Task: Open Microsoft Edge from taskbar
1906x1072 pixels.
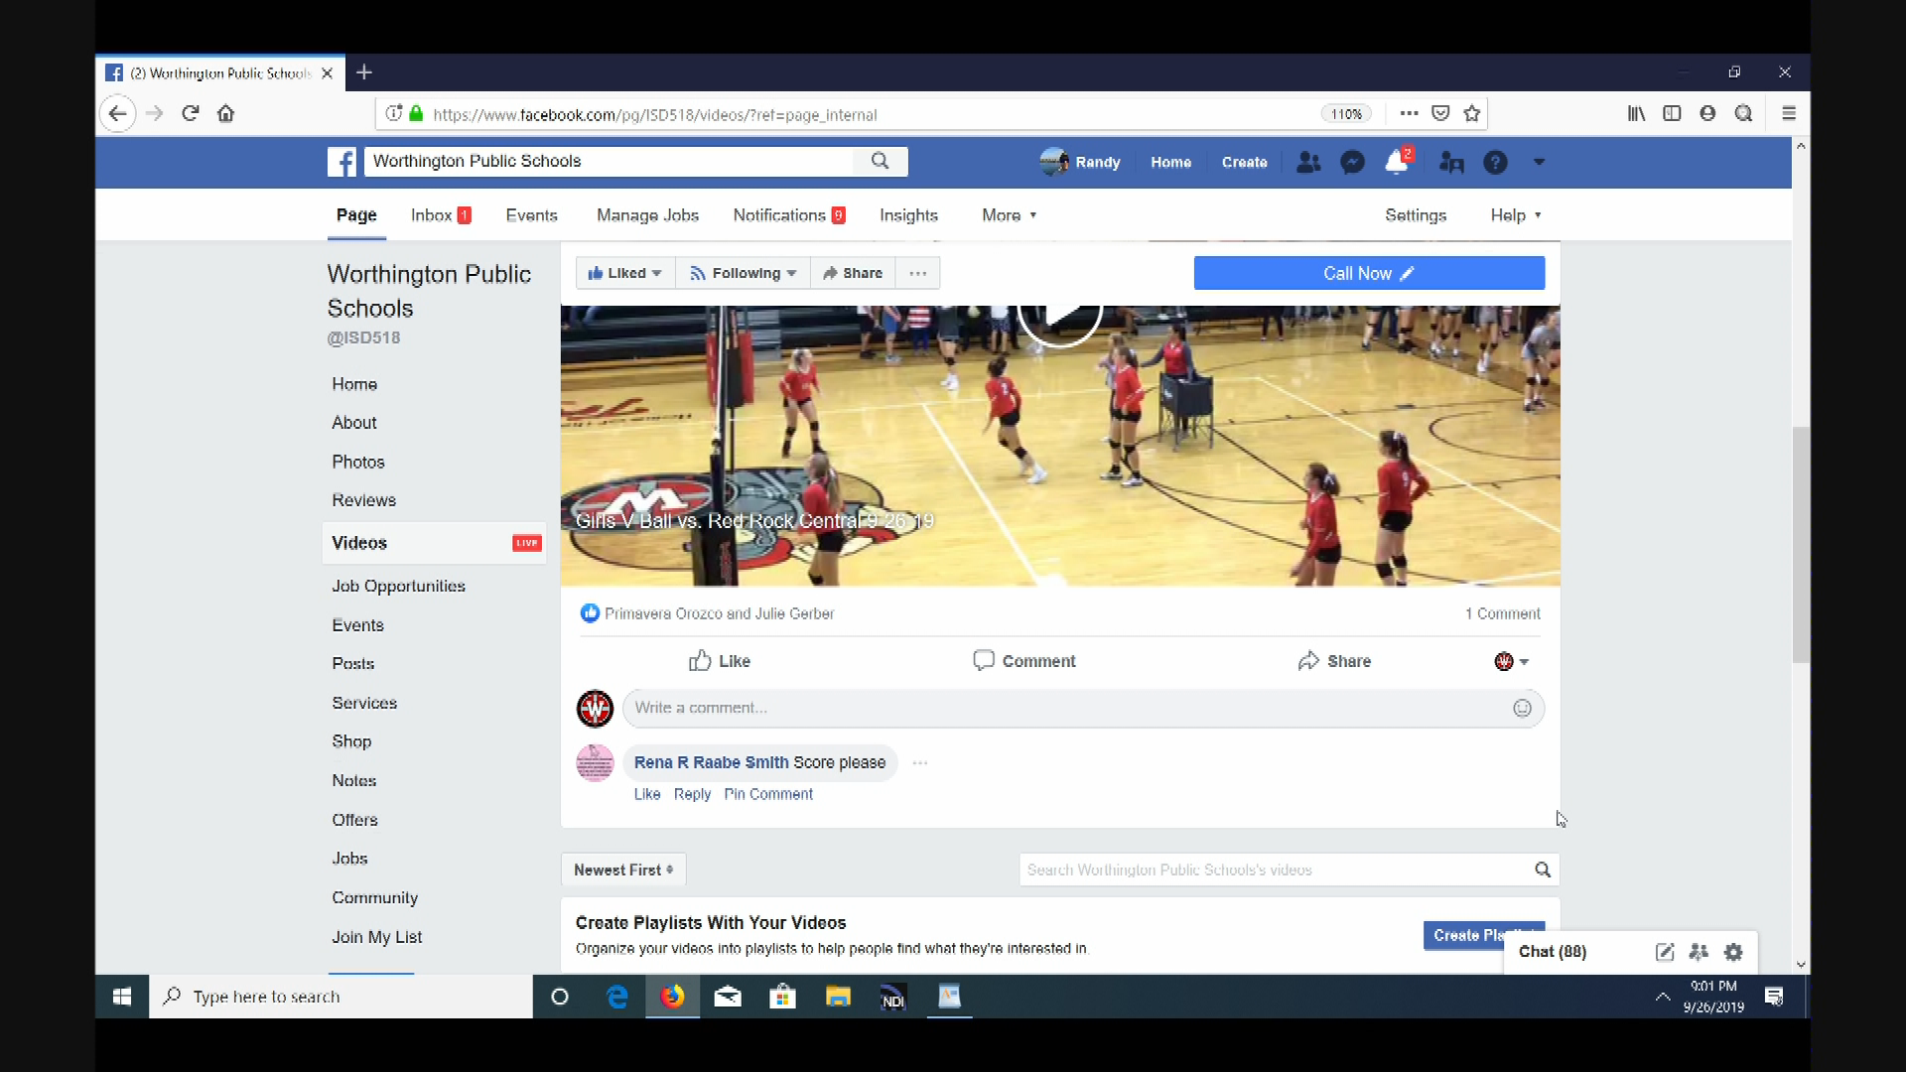Action: (x=616, y=997)
